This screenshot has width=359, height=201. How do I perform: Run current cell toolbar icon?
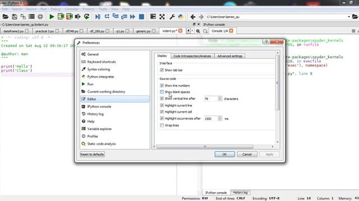(61, 17)
